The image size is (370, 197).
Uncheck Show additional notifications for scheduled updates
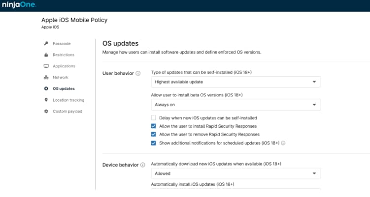153,143
